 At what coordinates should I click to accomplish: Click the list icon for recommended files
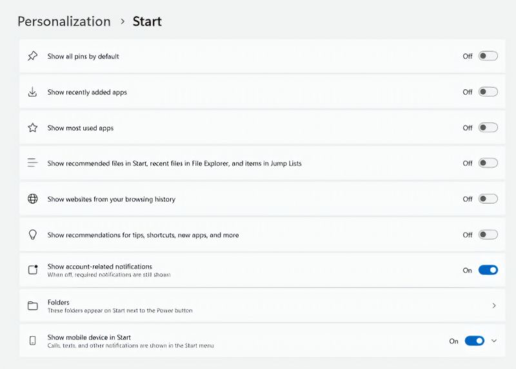(32, 163)
